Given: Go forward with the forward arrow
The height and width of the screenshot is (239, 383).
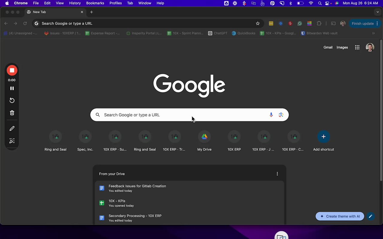Looking at the screenshot, I should click(x=16, y=23).
